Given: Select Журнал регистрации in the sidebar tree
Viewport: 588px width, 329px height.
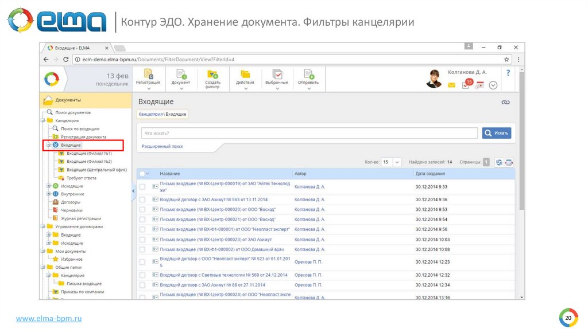Looking at the screenshot, I should pos(80,218).
